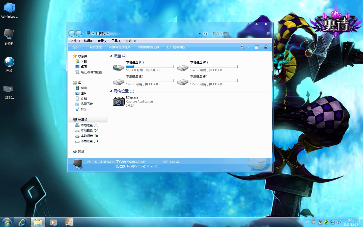Image resolution: width=363 pixels, height=227 pixels.
Task: Open the view options dropdown arrow
Action: [248, 47]
